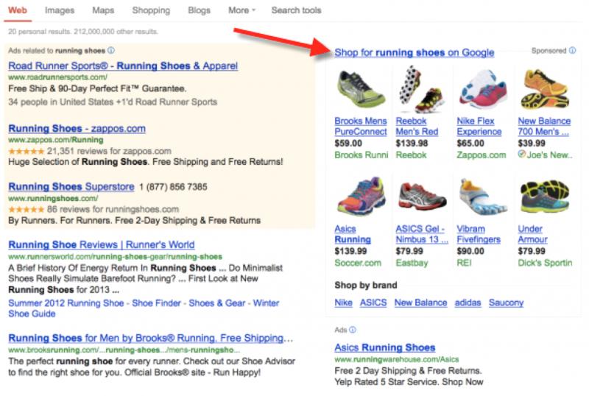
Task: Click the '21,351 reviews for zappos.com' text
Action: (x=109, y=152)
